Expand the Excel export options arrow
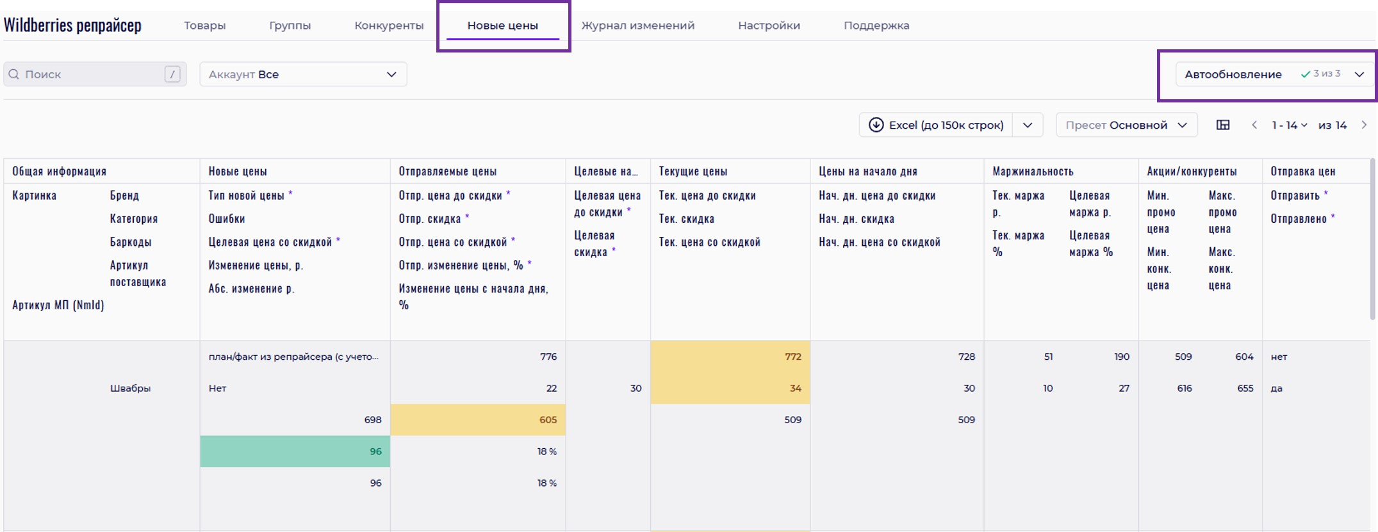1378x532 pixels. [x=1028, y=125]
